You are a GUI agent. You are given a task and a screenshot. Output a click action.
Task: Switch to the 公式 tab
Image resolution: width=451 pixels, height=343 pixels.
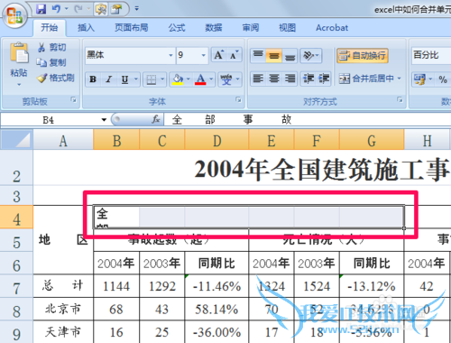(177, 28)
